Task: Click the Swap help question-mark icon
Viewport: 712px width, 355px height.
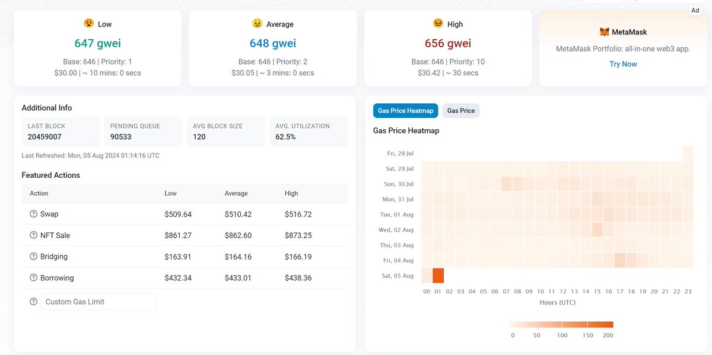Action: pos(33,214)
